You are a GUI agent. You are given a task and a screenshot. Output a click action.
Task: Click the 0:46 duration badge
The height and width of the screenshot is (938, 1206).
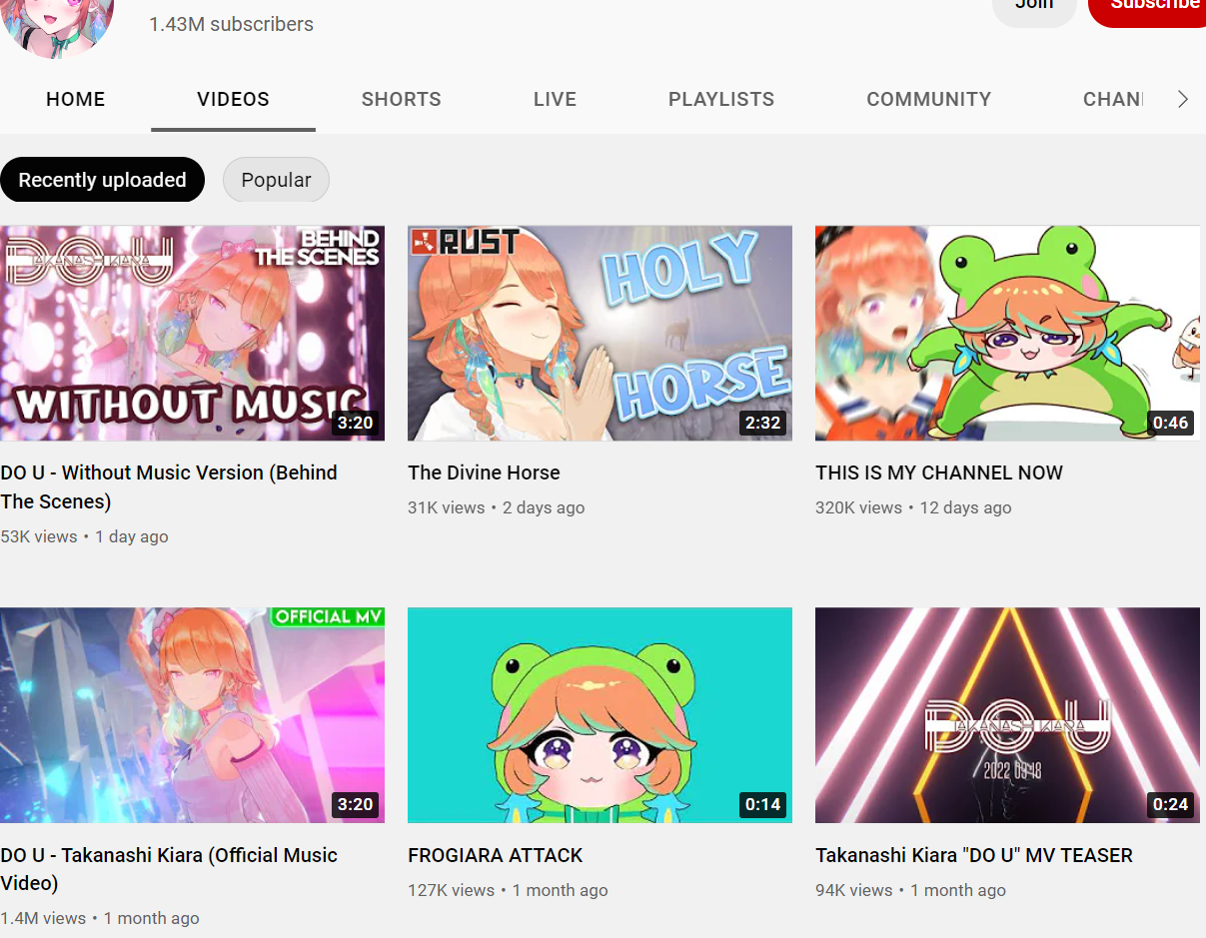1170,423
